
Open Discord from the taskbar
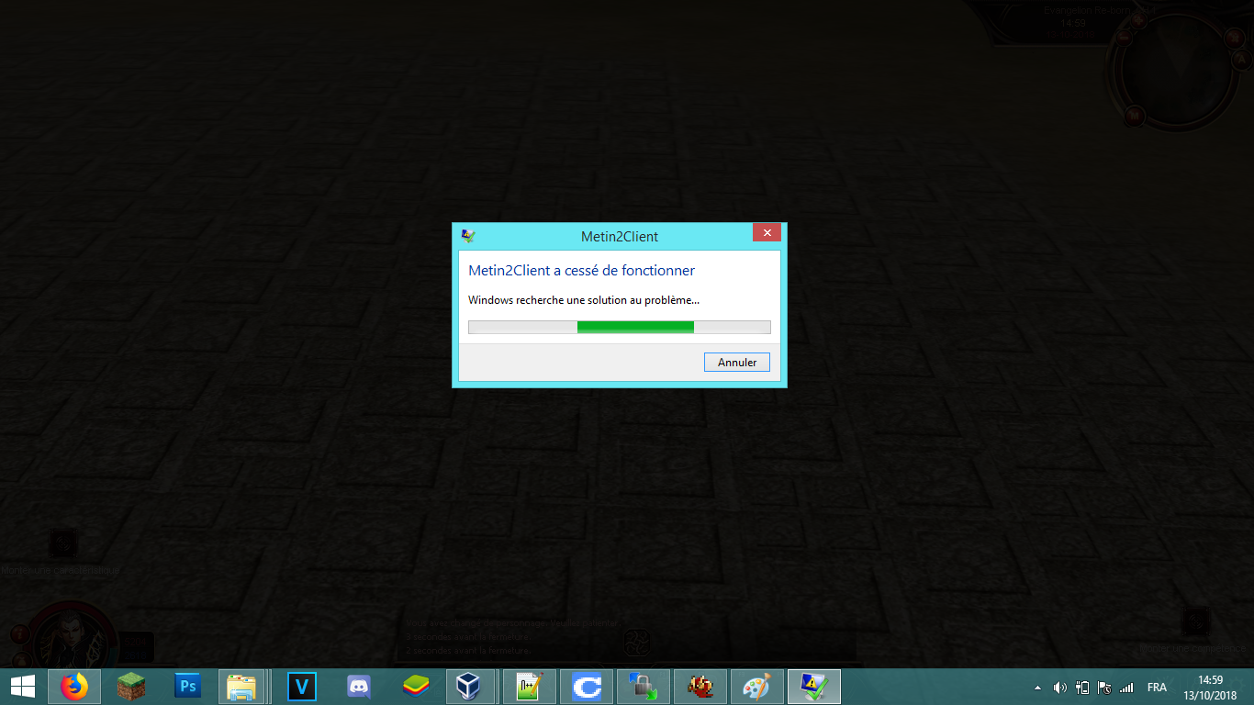coord(359,687)
